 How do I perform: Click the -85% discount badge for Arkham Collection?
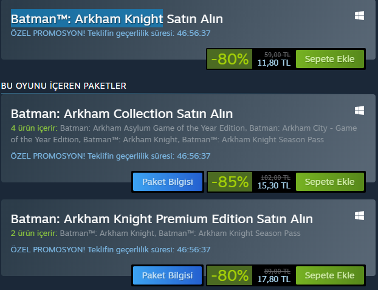coord(229,182)
